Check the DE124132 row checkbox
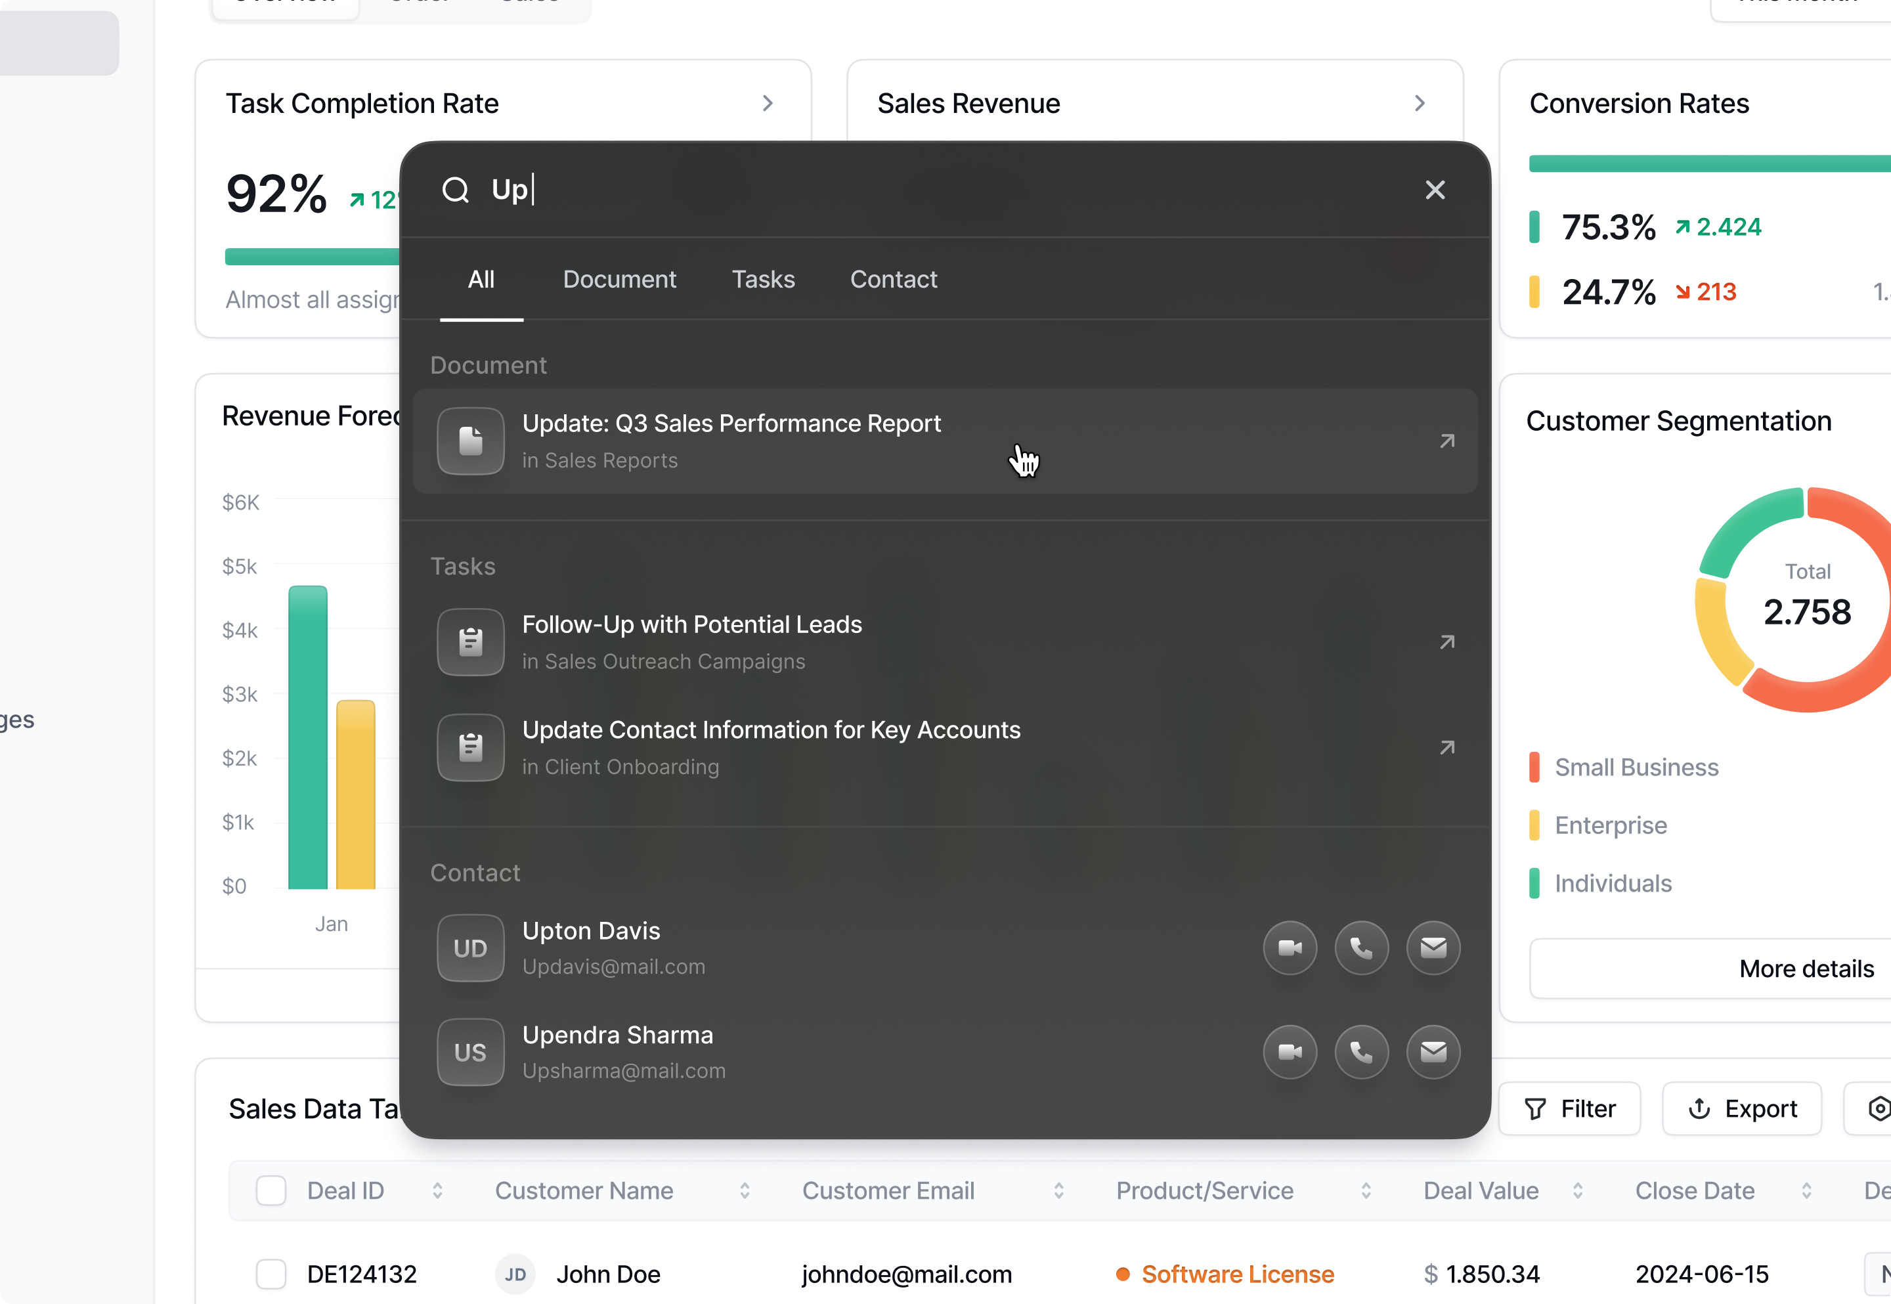Image resolution: width=1891 pixels, height=1304 pixels. [271, 1274]
